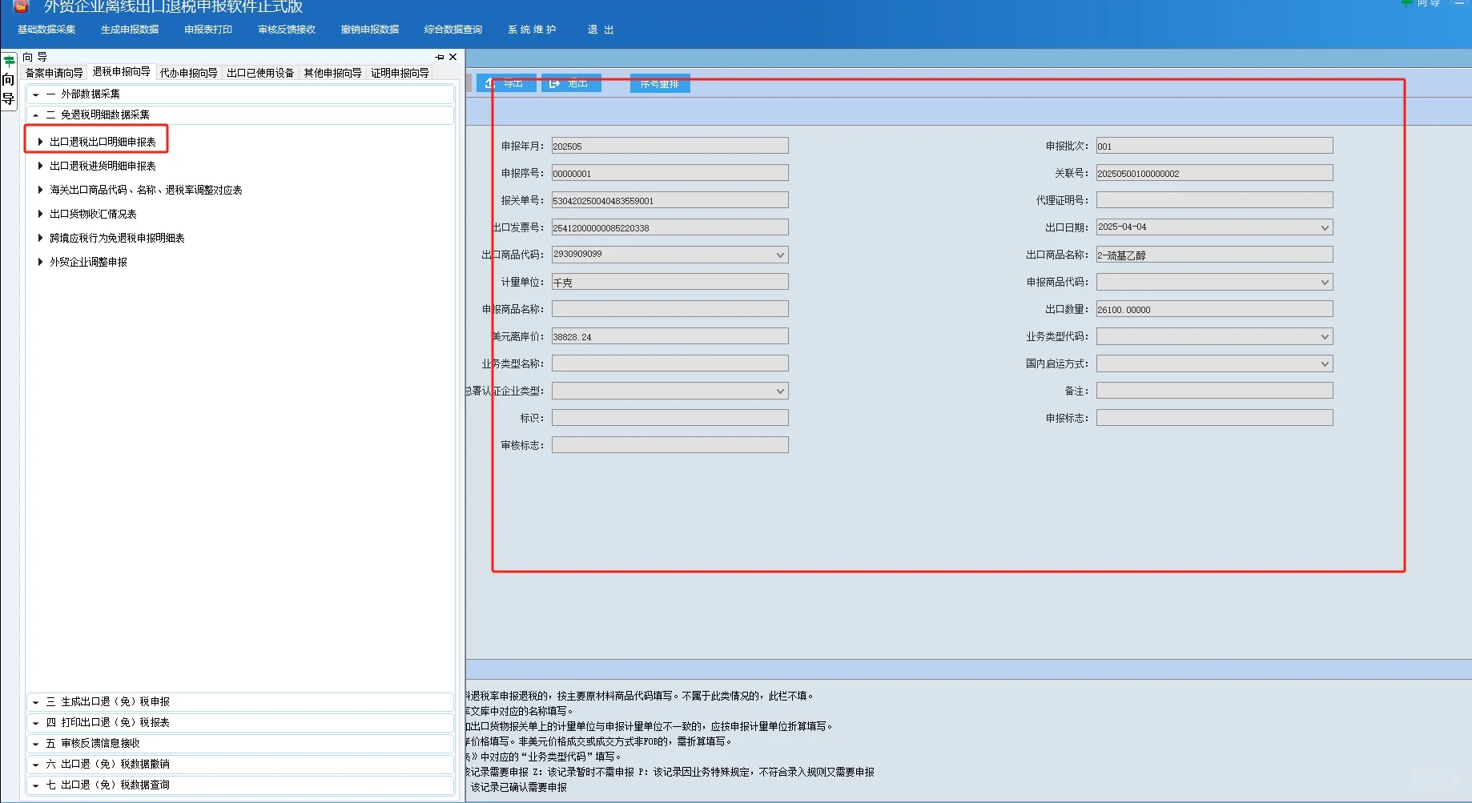Select 跨境应税行为免退税申报明细表
The width and height of the screenshot is (1472, 803).
click(x=117, y=238)
